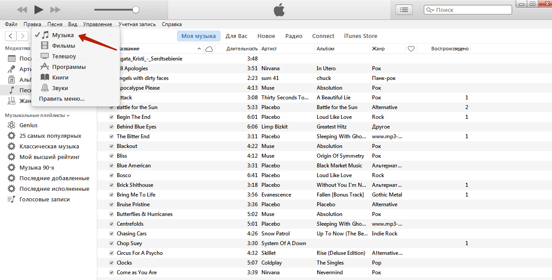Toggle checkbox for Chop Suey song

point(112,243)
